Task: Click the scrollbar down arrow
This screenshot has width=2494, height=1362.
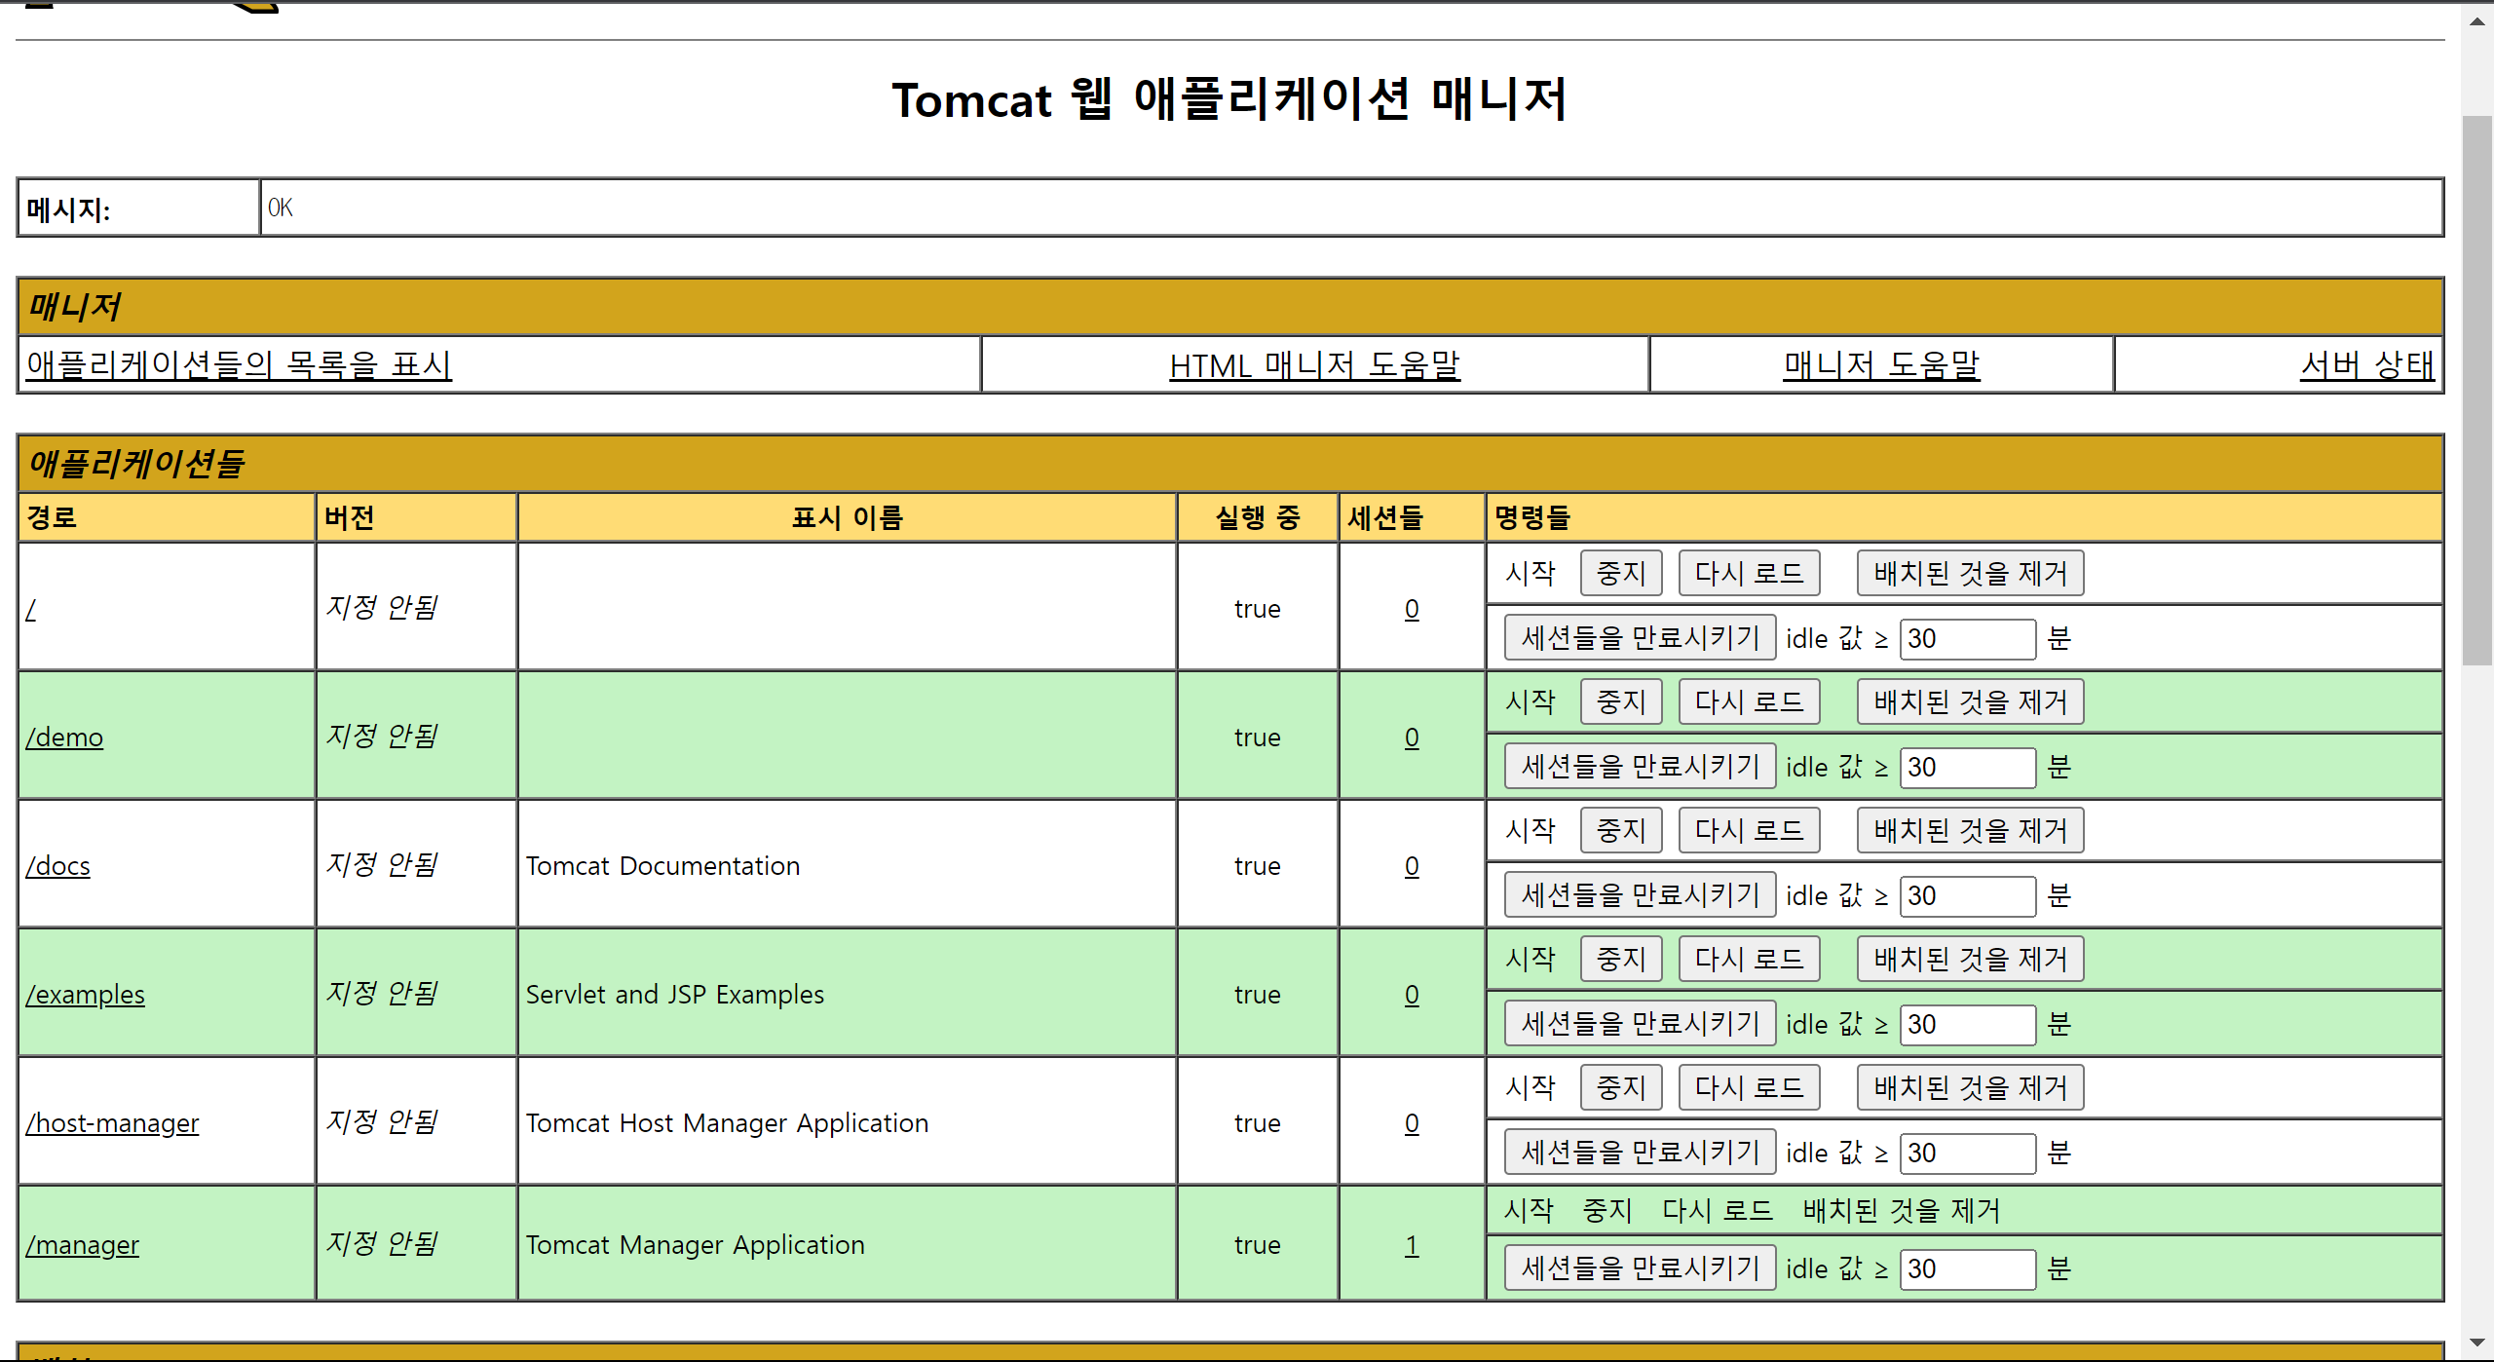Action: 2476,1343
